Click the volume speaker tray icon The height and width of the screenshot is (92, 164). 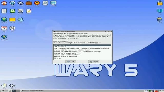pos(146,91)
